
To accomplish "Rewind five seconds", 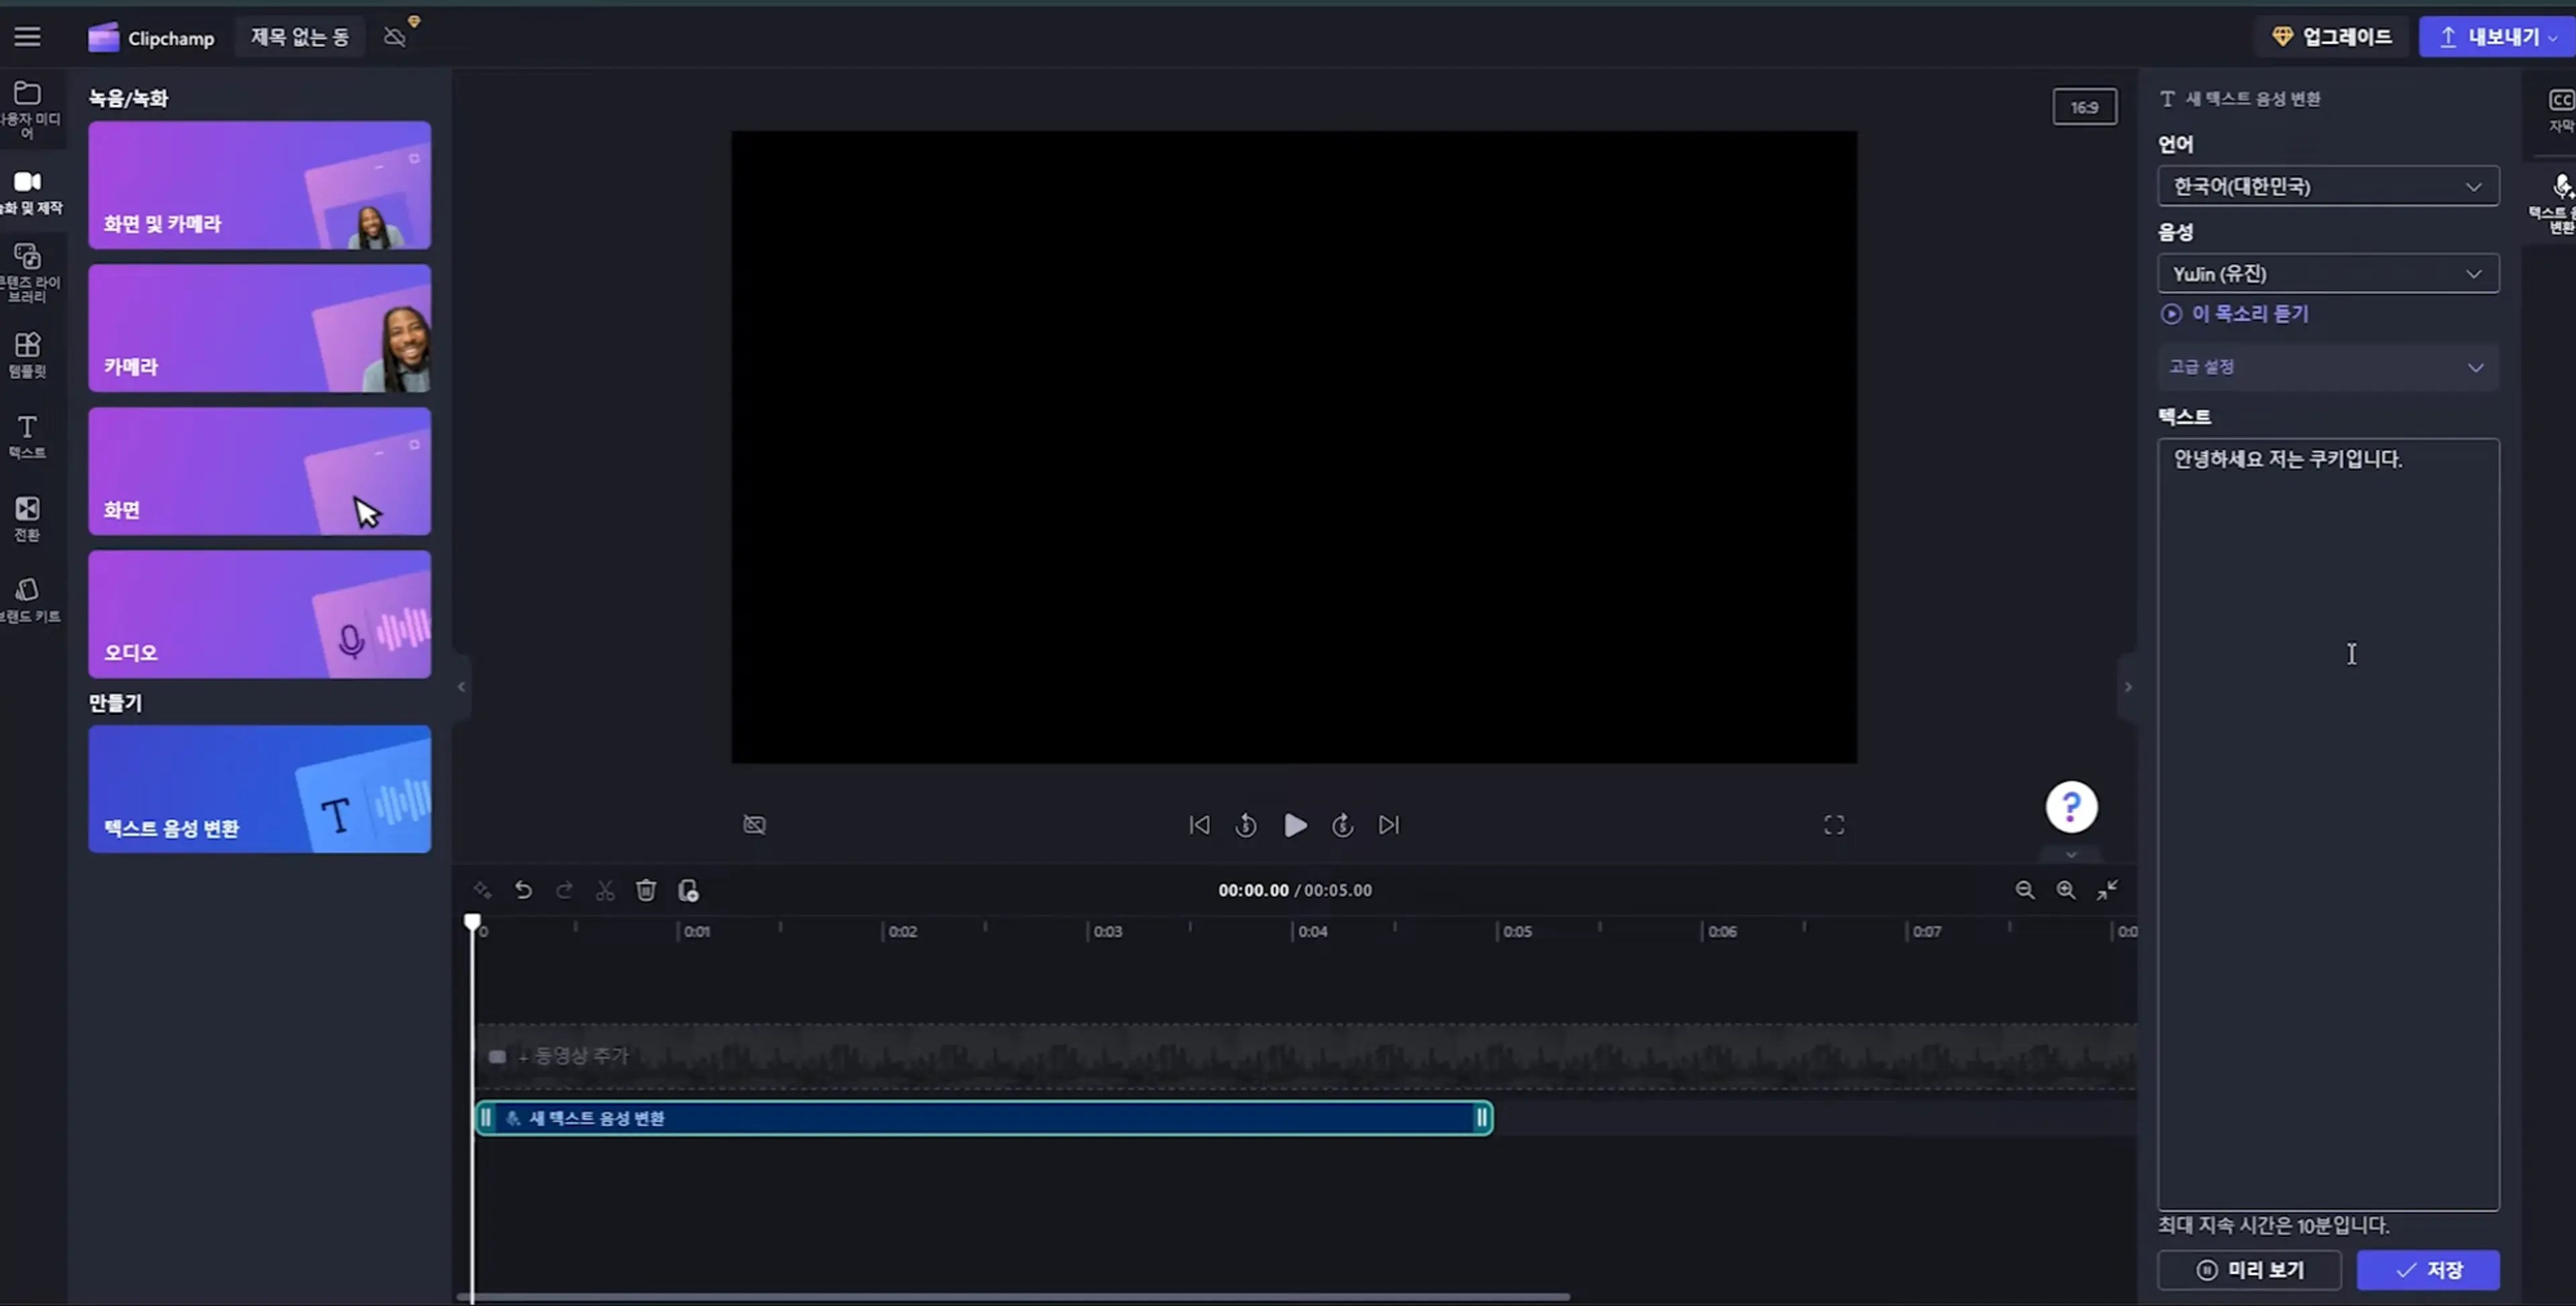I will click(x=1246, y=825).
